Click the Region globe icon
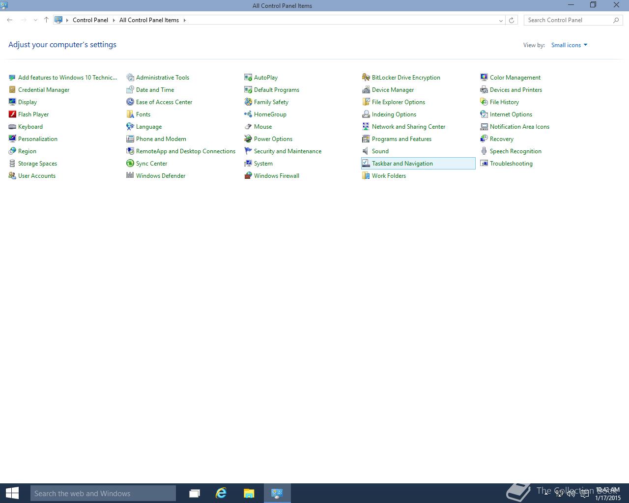 coord(12,151)
